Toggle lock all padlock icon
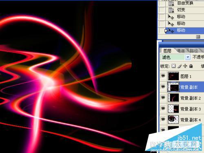The image size is (204, 153). 191,66
